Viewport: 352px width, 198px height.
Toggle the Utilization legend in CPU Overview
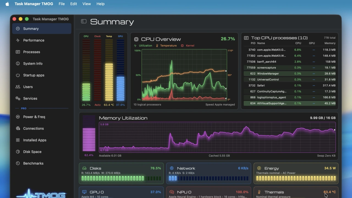point(143,46)
